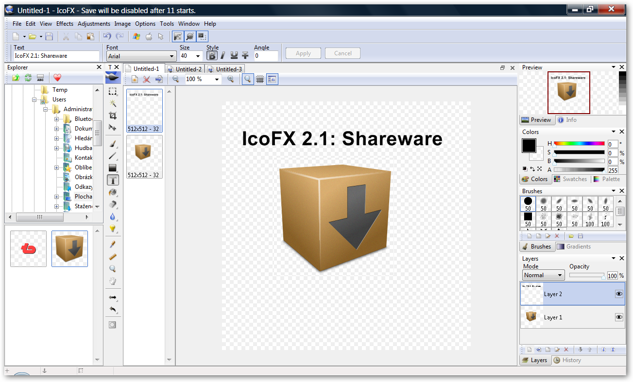Toggle Italic text style
The image size is (633, 382).
click(x=223, y=55)
